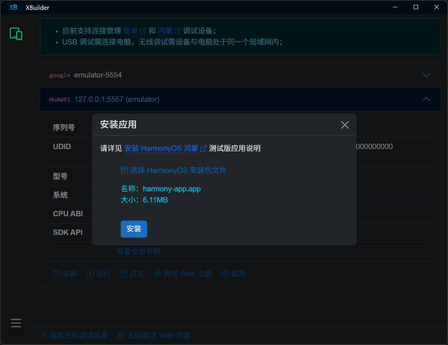This screenshot has height=345, width=448.
Task: Expand the google emulator-5554 device row
Action: point(240,75)
